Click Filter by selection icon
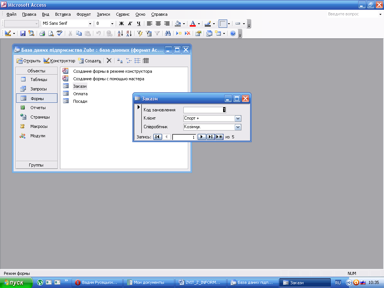The height and width of the screenshot is (288, 384). pos(140,33)
